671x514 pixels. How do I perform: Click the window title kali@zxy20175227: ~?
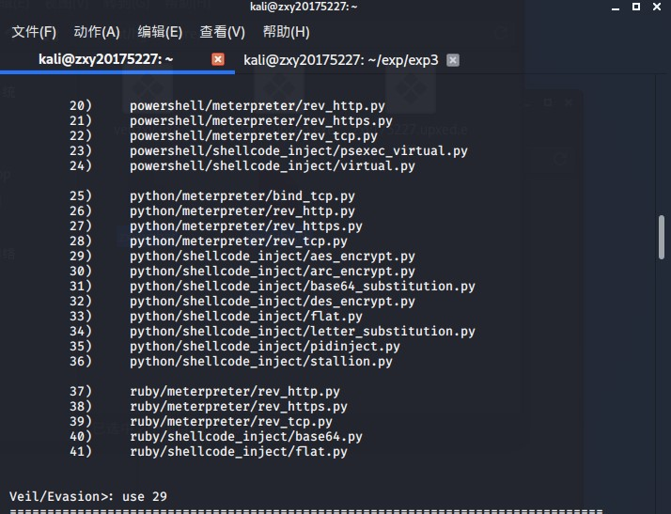304,7
